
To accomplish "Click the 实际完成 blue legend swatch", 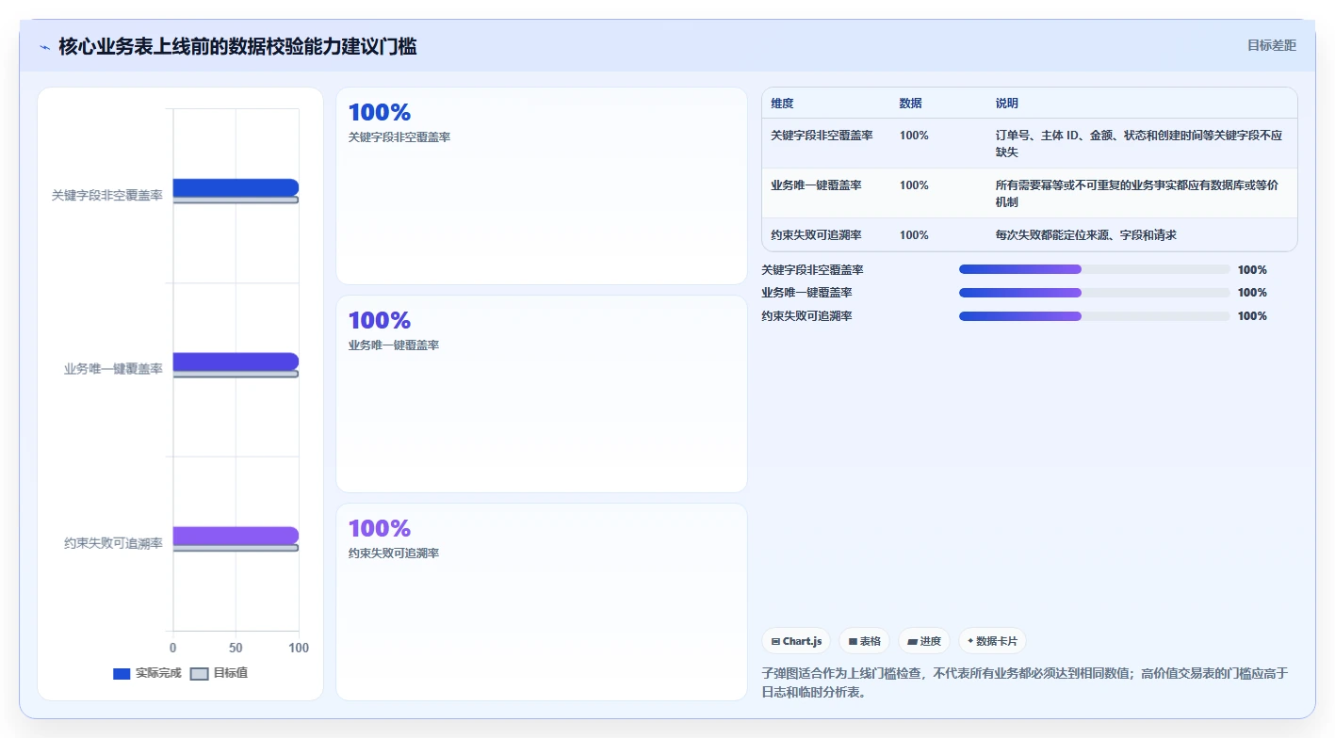I will coord(122,673).
